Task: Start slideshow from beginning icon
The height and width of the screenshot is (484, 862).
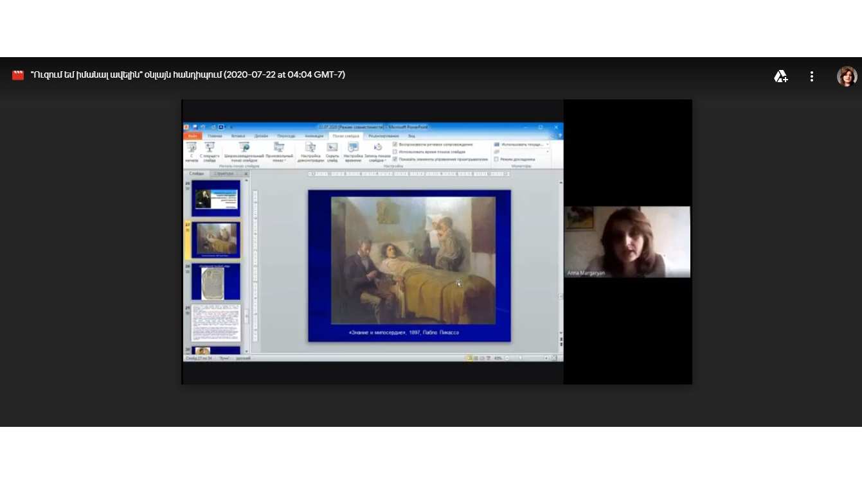Action: coord(192,148)
